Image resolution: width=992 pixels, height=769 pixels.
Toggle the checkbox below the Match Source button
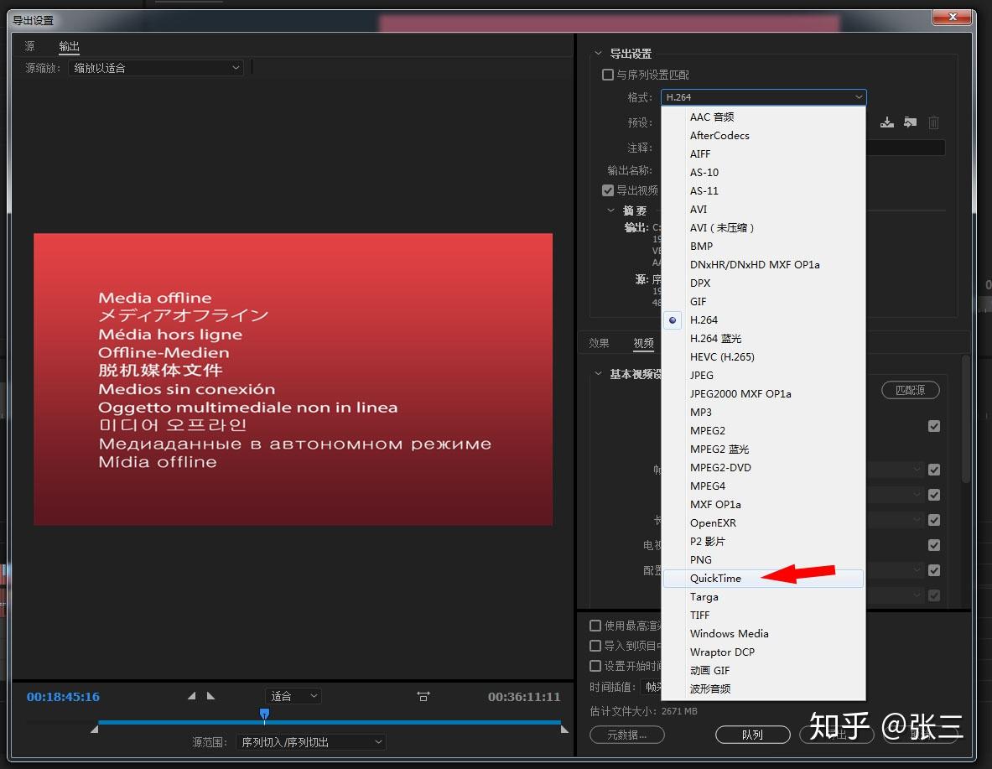[x=934, y=426]
